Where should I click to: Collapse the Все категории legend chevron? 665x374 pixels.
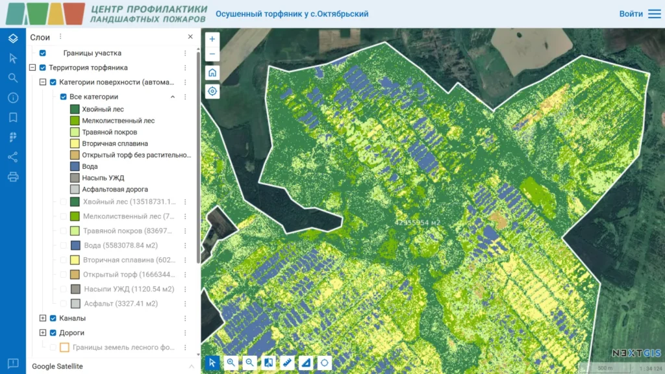[173, 97]
